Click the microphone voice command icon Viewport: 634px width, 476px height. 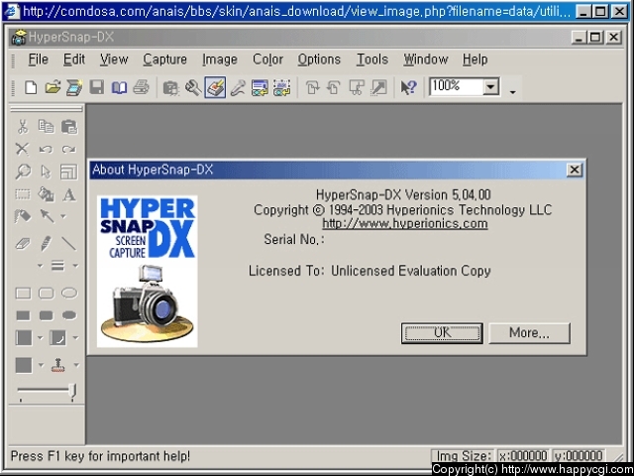click(238, 87)
